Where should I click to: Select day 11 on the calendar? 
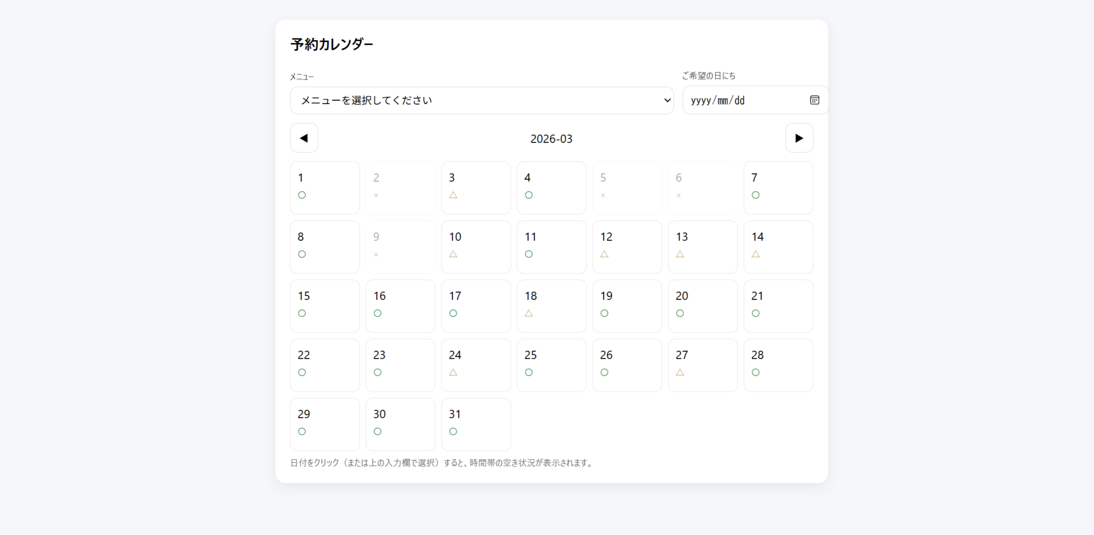(552, 247)
